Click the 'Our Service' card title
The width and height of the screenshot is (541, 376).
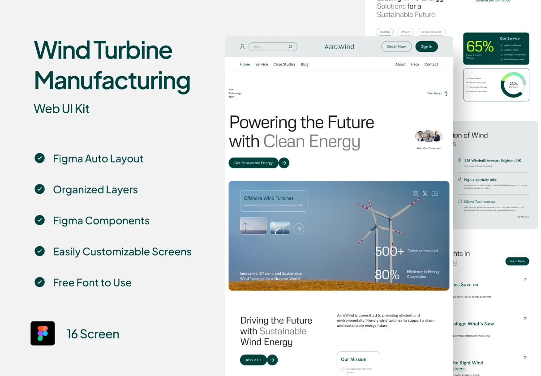[510, 38]
